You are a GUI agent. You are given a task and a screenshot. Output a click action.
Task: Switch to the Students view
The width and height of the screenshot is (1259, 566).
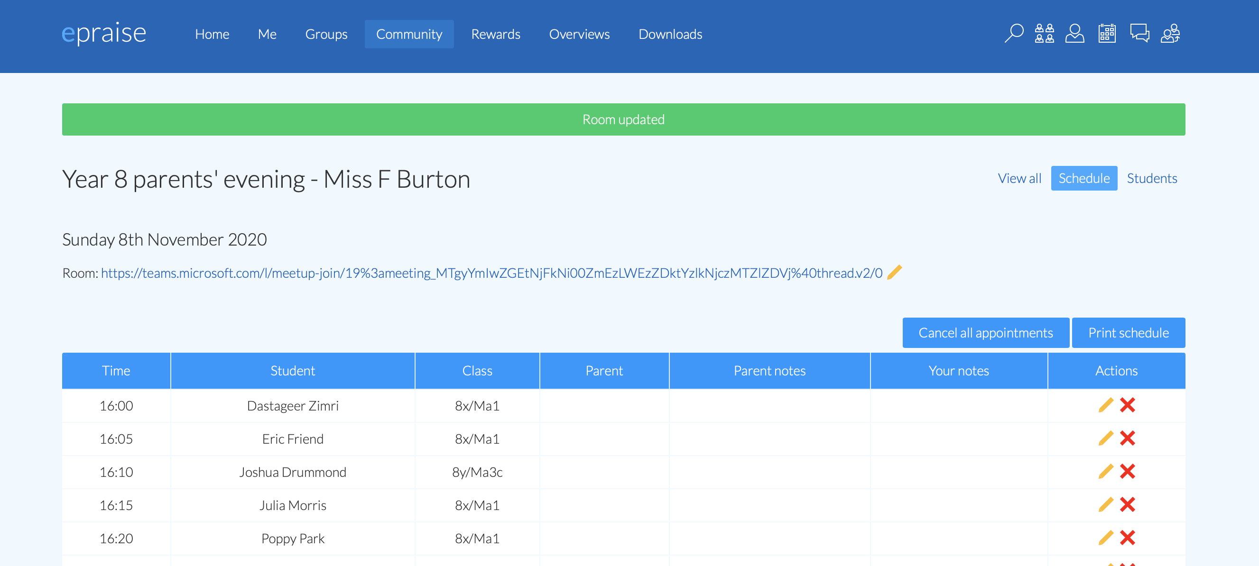pos(1151,178)
